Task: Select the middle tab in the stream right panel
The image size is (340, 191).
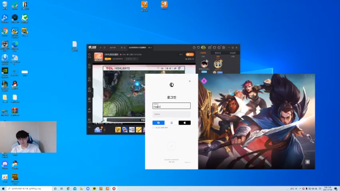Action: coord(218,53)
